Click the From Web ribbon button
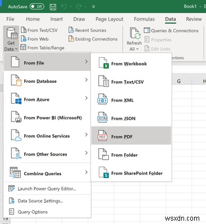The image size is (206, 224). tap(35, 39)
